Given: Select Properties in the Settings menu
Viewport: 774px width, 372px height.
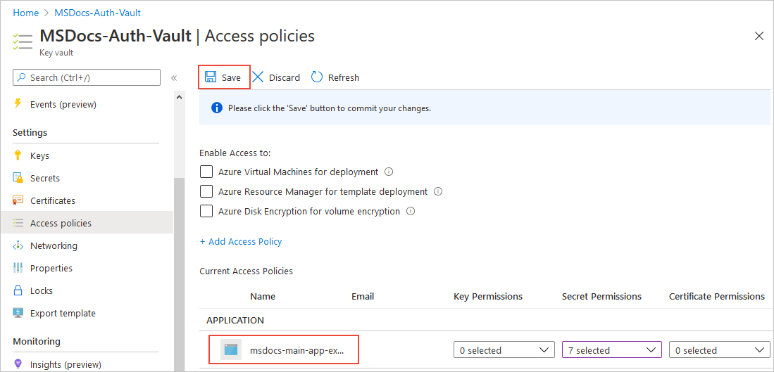Looking at the screenshot, I should [x=51, y=268].
